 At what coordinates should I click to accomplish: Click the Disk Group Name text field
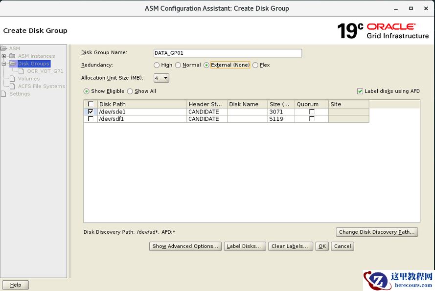[228, 53]
